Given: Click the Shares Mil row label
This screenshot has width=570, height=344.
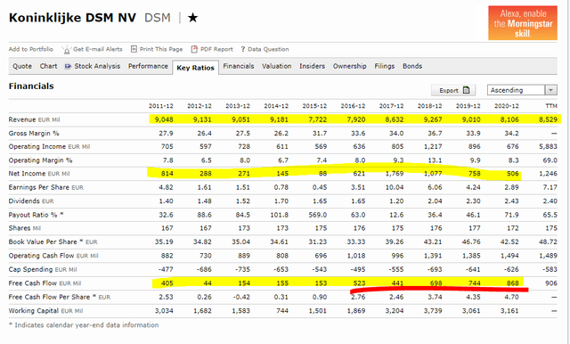Looking at the screenshot, I should [25, 228].
